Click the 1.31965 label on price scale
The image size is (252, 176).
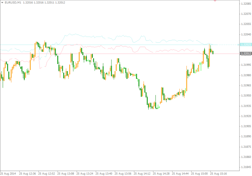click(x=245, y=85)
